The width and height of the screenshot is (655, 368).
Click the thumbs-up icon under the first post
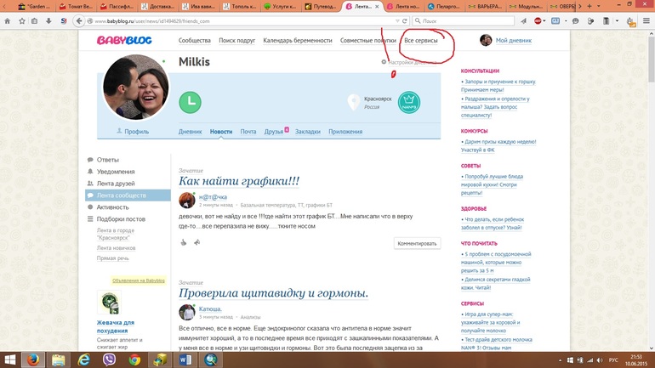point(183,242)
